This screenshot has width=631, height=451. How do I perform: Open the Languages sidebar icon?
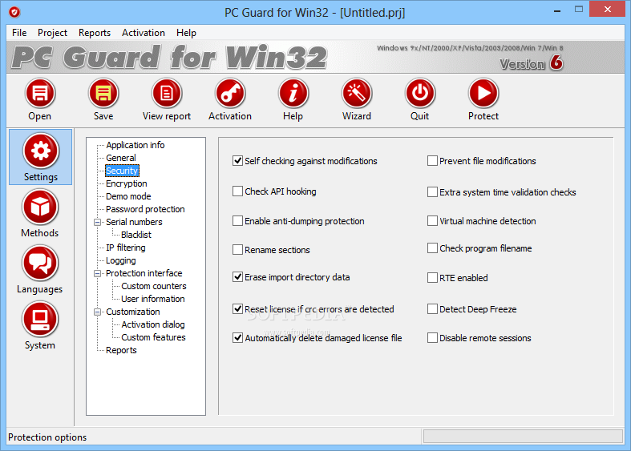point(40,264)
